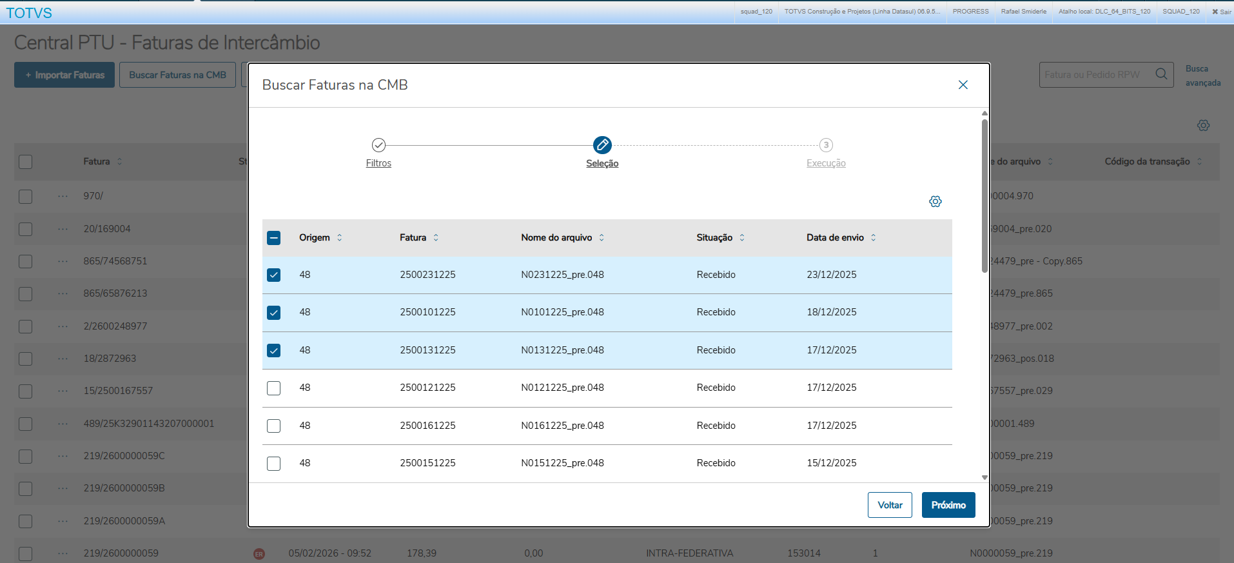Screen dimensions: 1234x563
Task: Close the Buscar Faturas na CMB dialog
Action: pyautogui.click(x=963, y=85)
